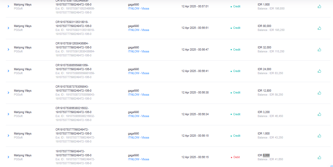Screen dimensions: 333x167
Task: Click thumbs-up icon on IDR 32,000 row
Action: [x=319, y=50]
